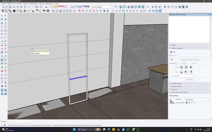
Task: Select the Line pencil tool in left toolbar
Action: coord(2,27)
